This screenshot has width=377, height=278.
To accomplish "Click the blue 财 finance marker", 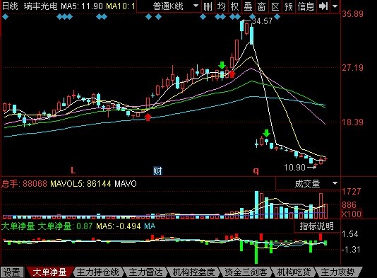I will (157, 171).
